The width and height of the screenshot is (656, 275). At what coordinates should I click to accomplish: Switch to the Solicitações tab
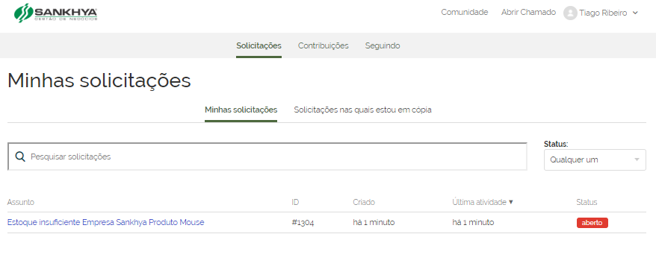coord(259,45)
